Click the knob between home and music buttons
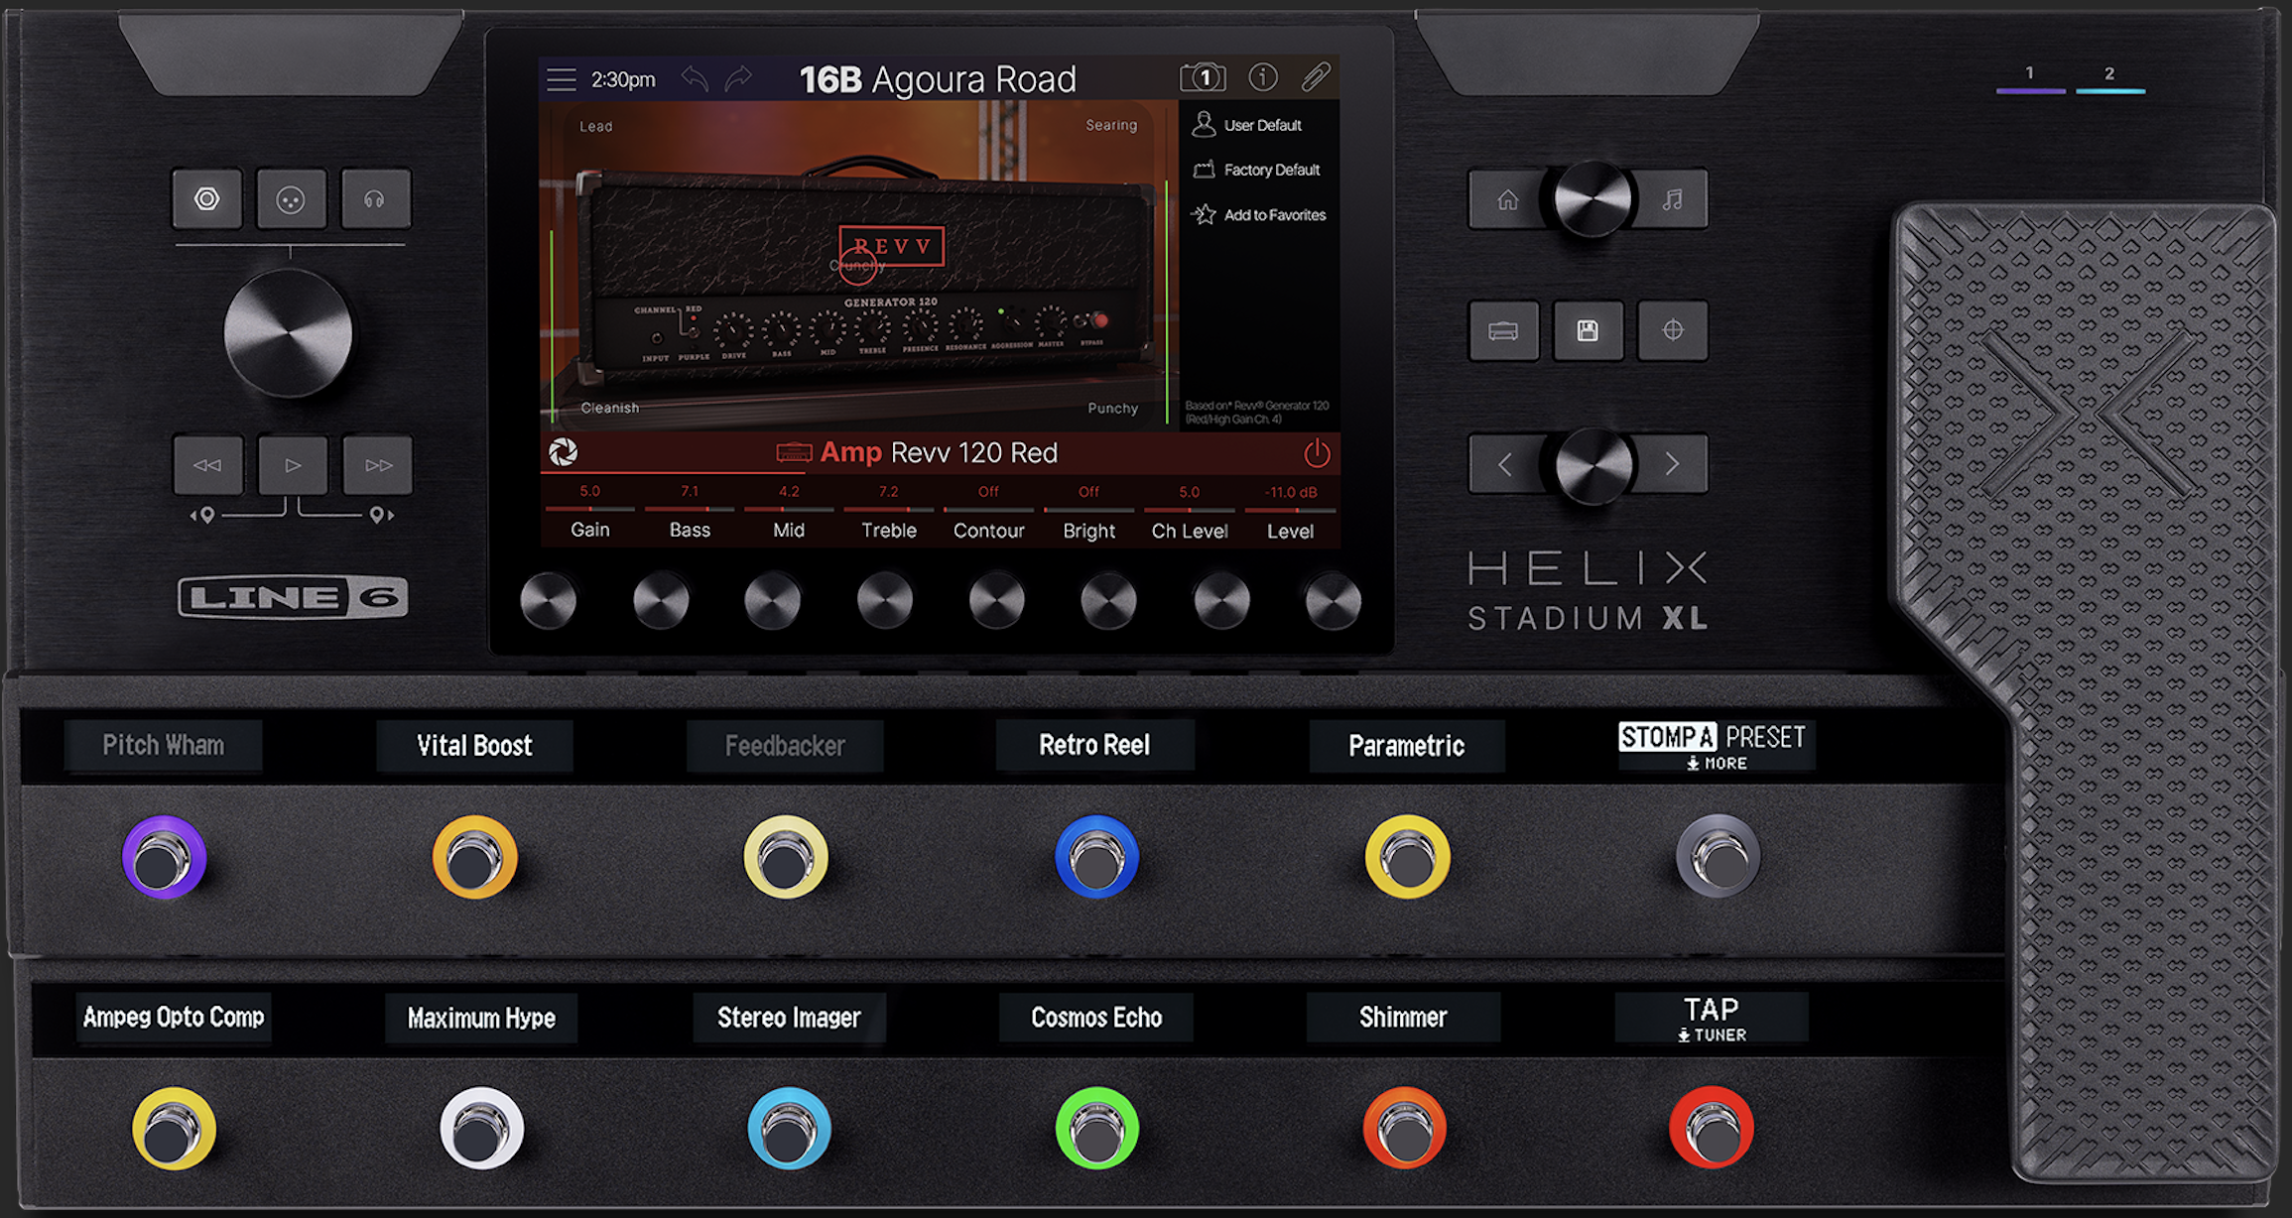Viewport: 2292px width, 1218px height. (1592, 199)
